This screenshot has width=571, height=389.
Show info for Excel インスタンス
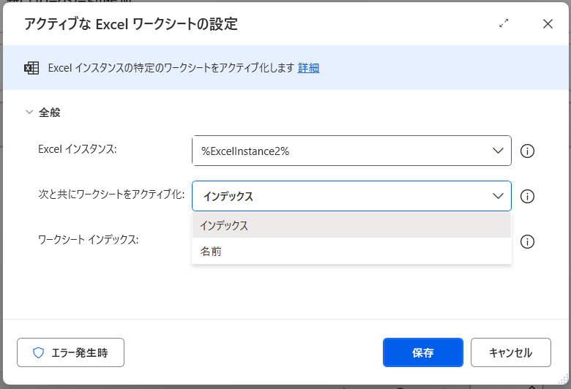click(x=527, y=151)
